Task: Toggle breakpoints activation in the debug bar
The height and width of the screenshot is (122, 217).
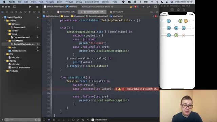Action: click(49, 120)
